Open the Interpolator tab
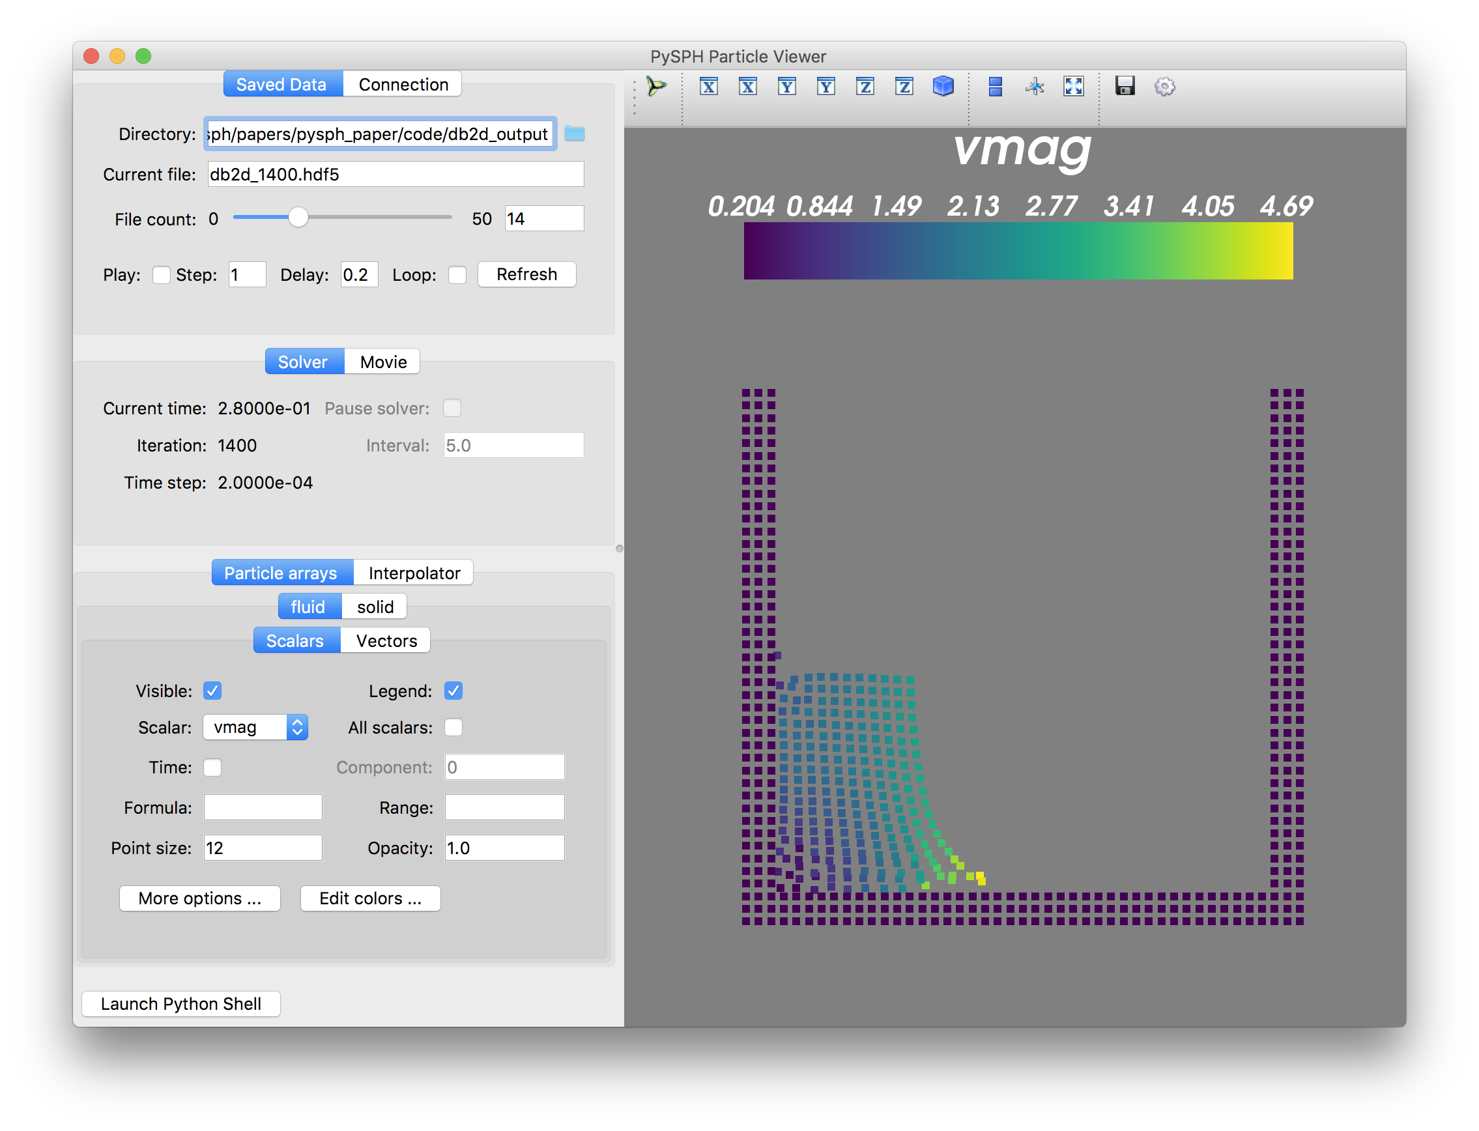 click(x=414, y=573)
